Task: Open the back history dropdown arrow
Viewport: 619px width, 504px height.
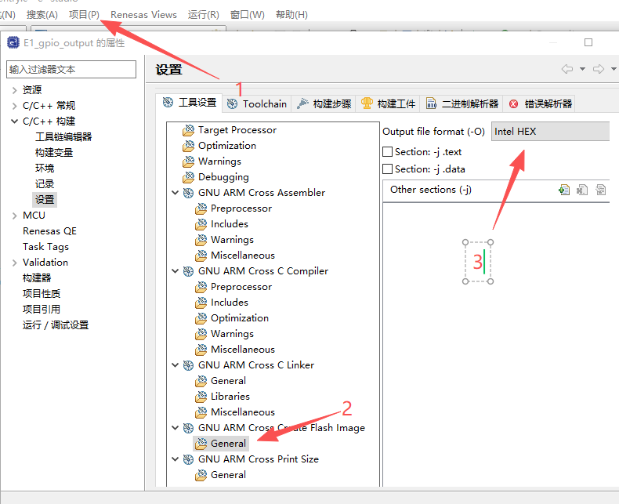Action: tap(582, 69)
